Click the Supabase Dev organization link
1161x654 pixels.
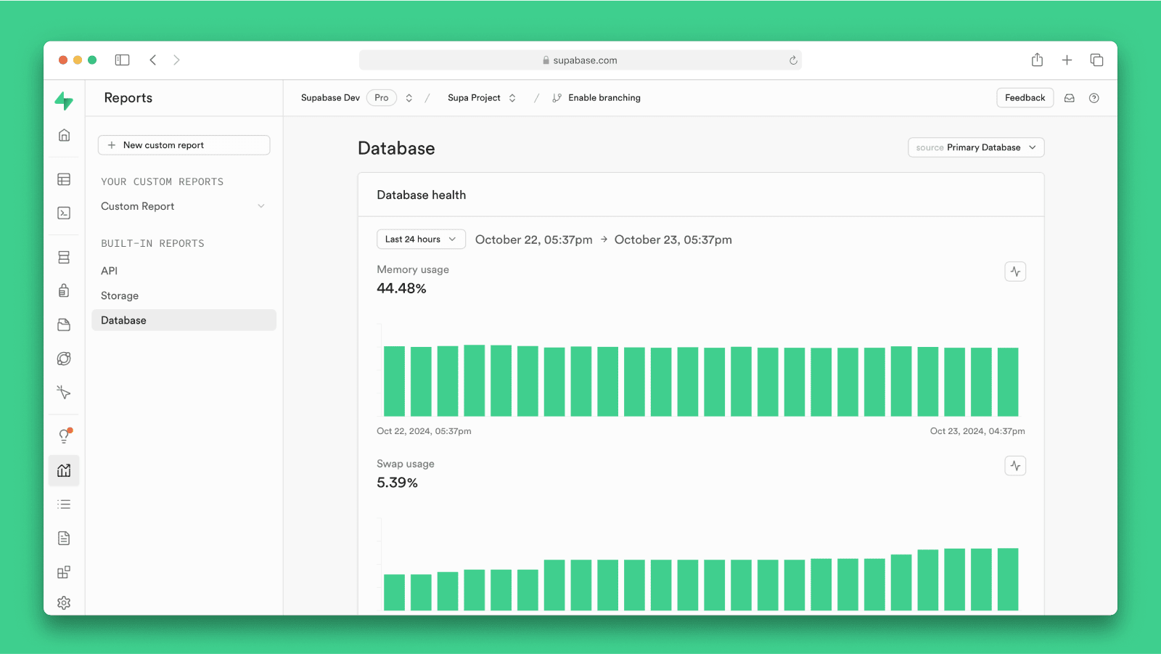330,98
